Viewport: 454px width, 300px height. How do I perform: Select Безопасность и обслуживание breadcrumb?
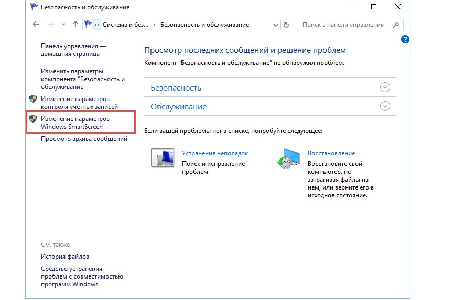click(x=204, y=25)
